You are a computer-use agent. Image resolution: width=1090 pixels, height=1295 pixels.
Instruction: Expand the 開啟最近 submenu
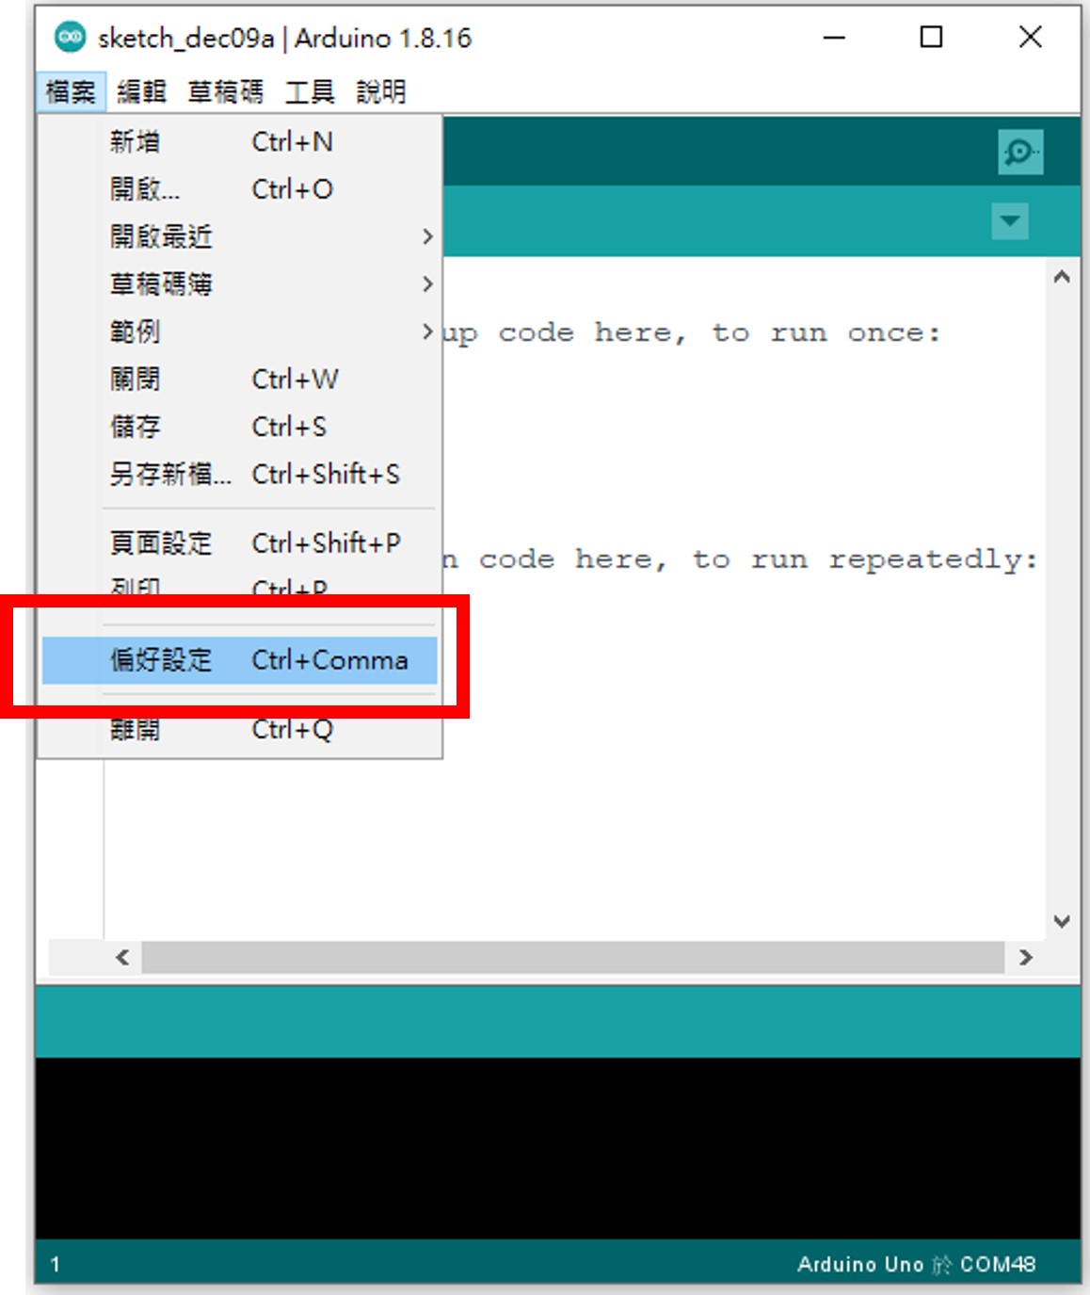click(x=240, y=236)
